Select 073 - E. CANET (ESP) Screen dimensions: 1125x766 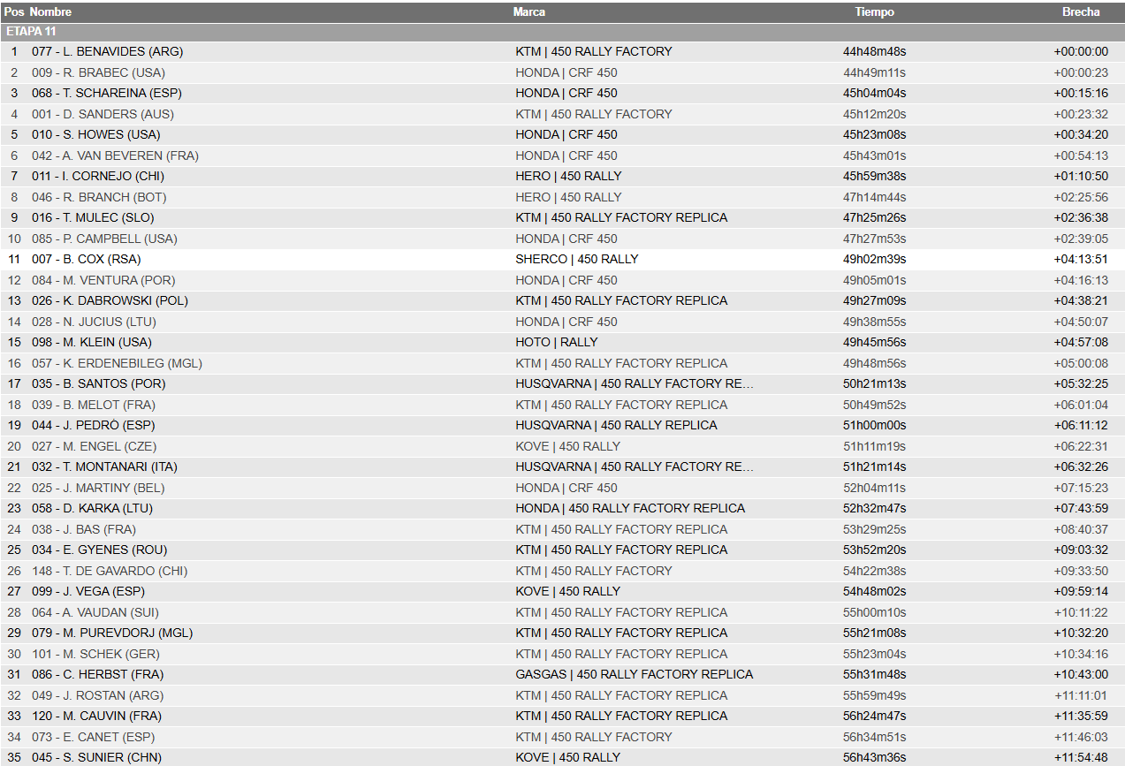click(x=93, y=737)
